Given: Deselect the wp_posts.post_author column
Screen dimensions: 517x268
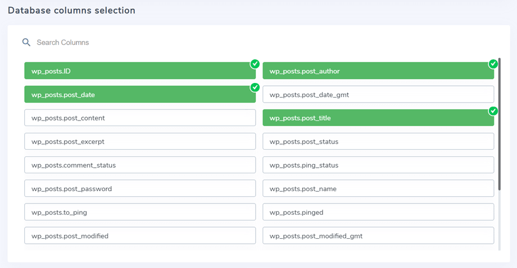Looking at the screenshot, I should (378, 71).
